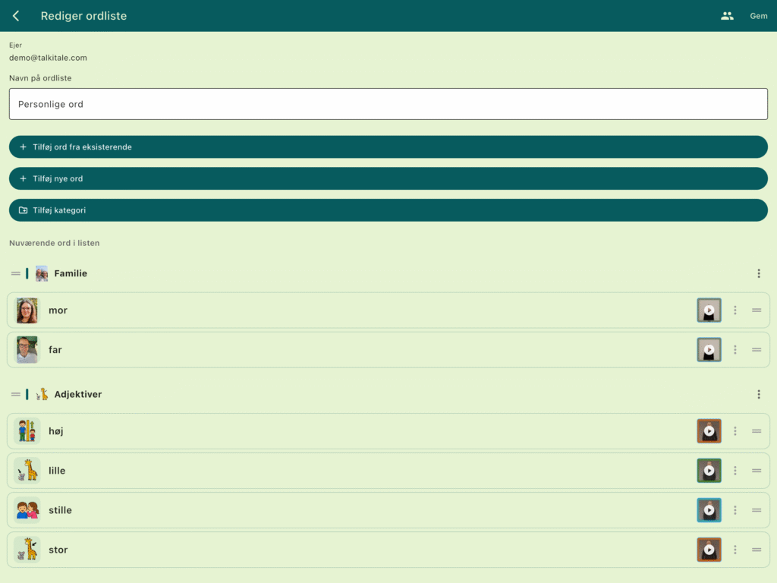The width and height of the screenshot is (777, 583).
Task: Click the Tilføj kategori button
Action: click(388, 210)
